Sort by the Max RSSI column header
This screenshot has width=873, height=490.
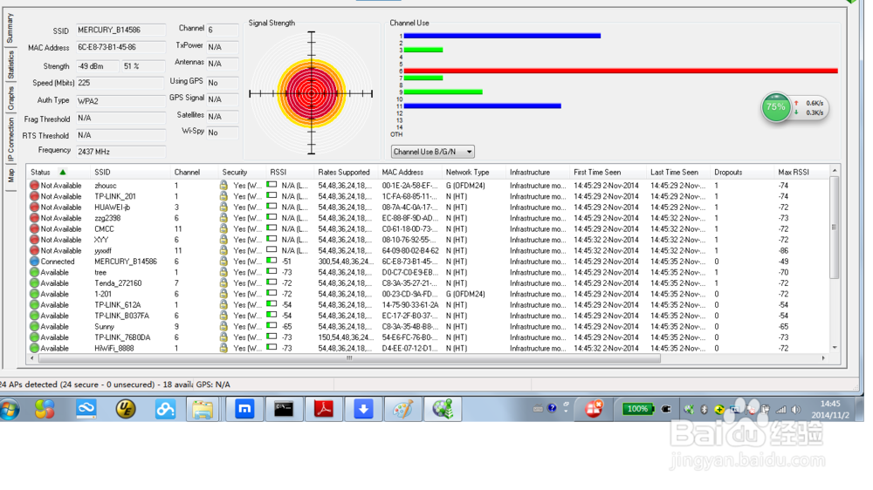pos(801,173)
